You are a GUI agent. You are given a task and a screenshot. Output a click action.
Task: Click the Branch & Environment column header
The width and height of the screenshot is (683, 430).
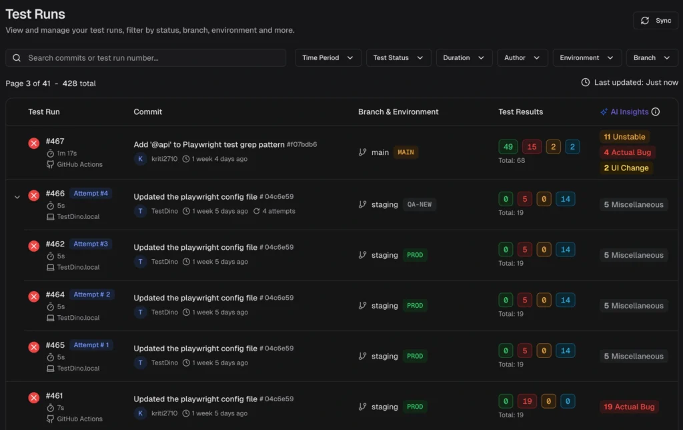398,112
